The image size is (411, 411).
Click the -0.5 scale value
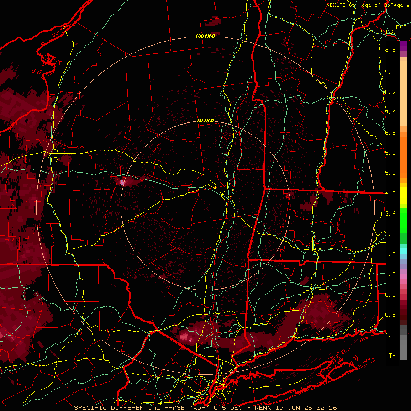tap(389, 315)
